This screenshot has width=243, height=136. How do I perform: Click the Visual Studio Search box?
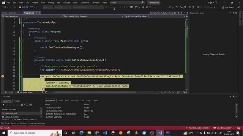(x=127, y=3)
